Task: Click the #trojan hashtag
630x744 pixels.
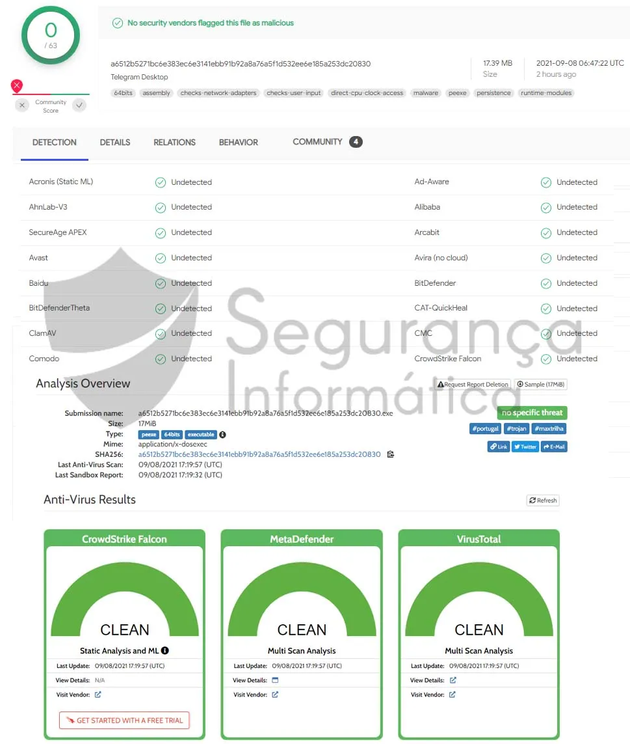Action: (516, 428)
